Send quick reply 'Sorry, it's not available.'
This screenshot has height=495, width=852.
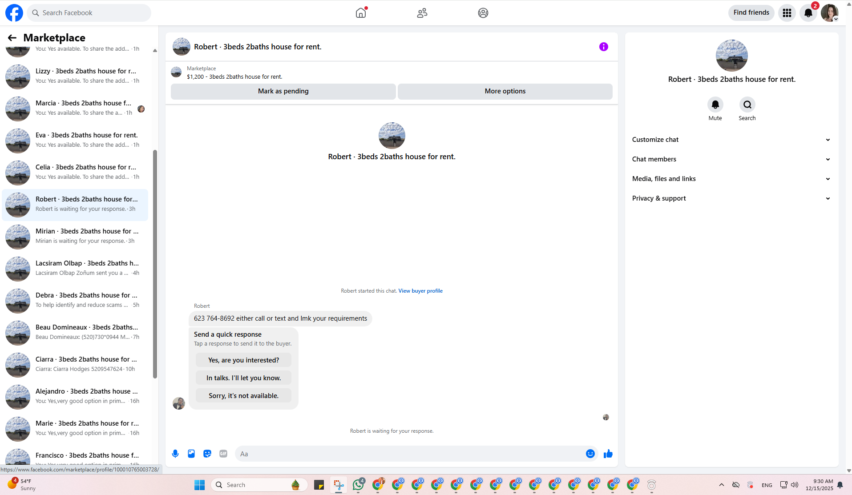[244, 396]
